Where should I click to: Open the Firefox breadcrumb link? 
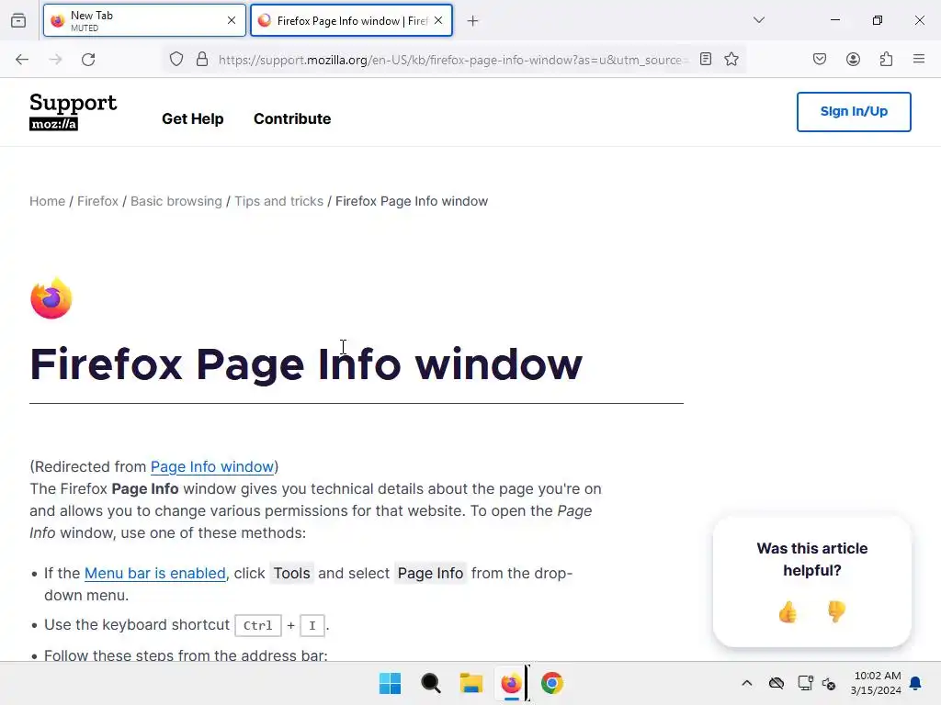(97, 201)
